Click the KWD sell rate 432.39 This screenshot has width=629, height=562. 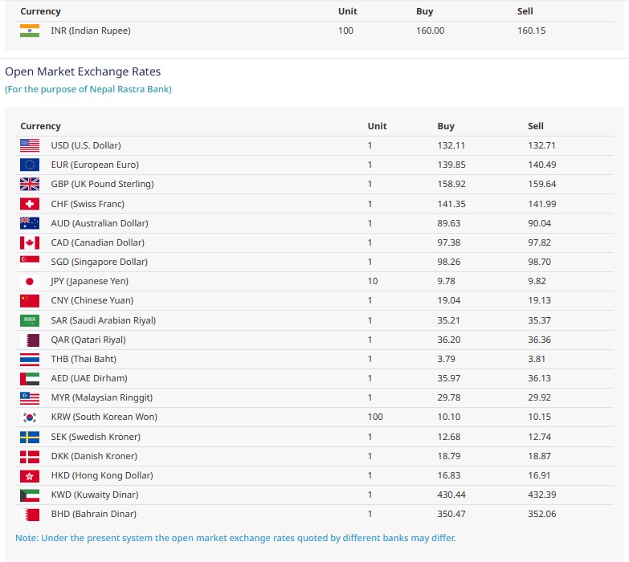coord(541,495)
